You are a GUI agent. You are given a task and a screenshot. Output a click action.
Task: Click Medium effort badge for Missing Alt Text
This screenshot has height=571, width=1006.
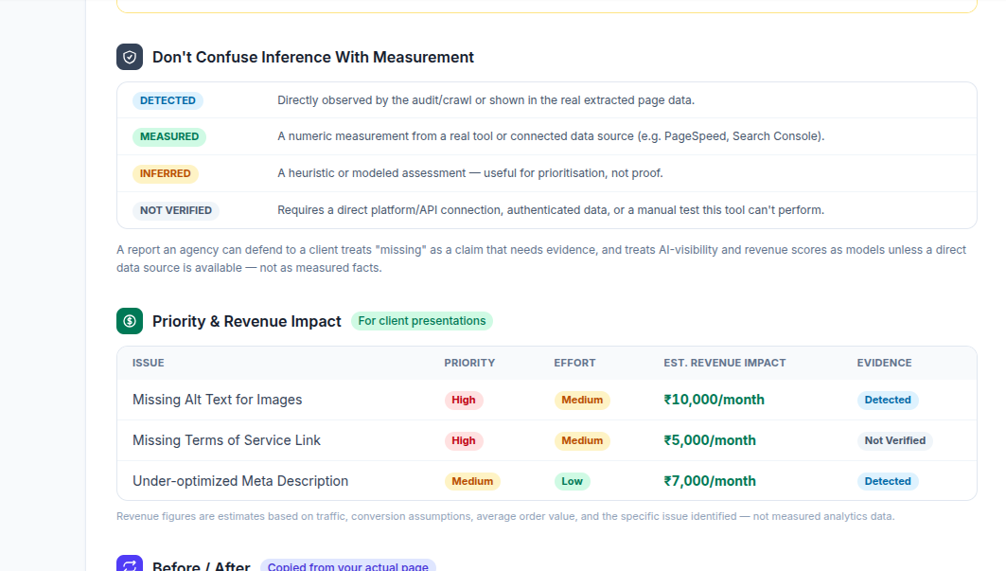click(x=582, y=401)
